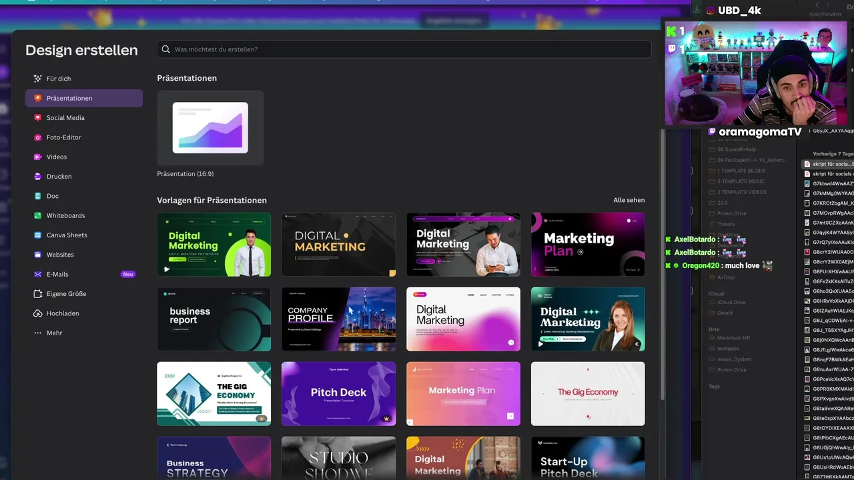Open the orange-pink Marketing Plan template
This screenshot has height=480, width=854.
click(463, 393)
